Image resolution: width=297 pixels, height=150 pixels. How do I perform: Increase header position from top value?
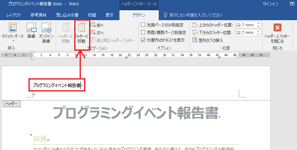click(x=258, y=23)
